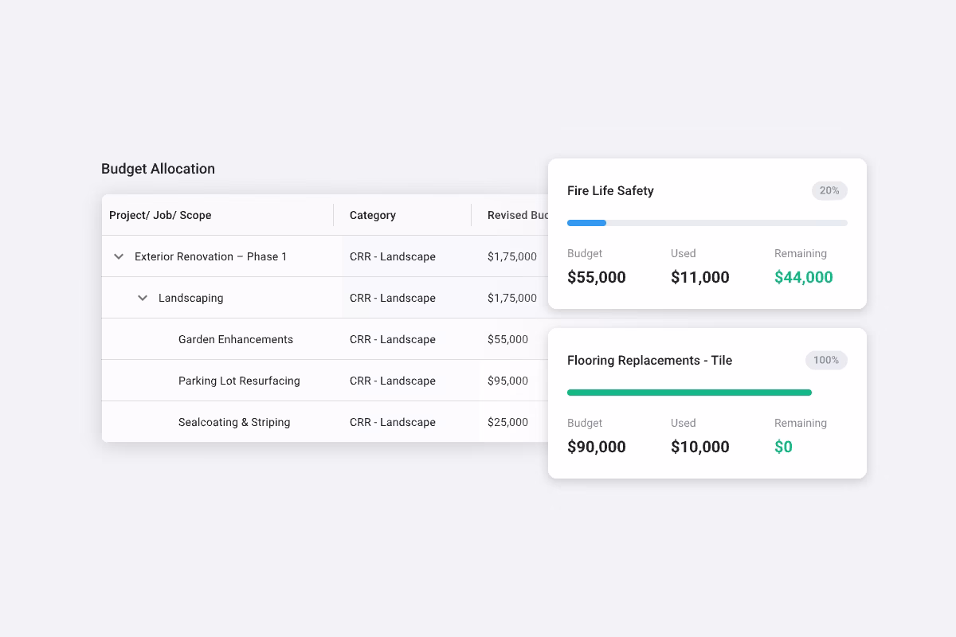Click the $44,000 remaining value
Image resolution: width=956 pixels, height=637 pixels.
[803, 277]
